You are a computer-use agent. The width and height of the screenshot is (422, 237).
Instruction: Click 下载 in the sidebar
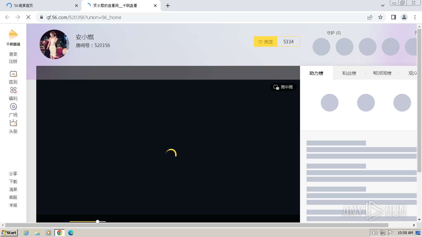point(13,182)
